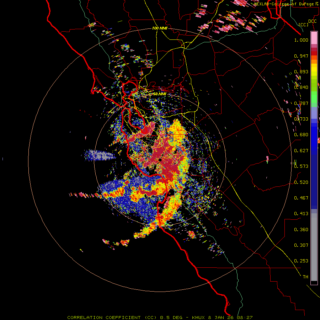Click the 0.893 legend value

(x=301, y=71)
